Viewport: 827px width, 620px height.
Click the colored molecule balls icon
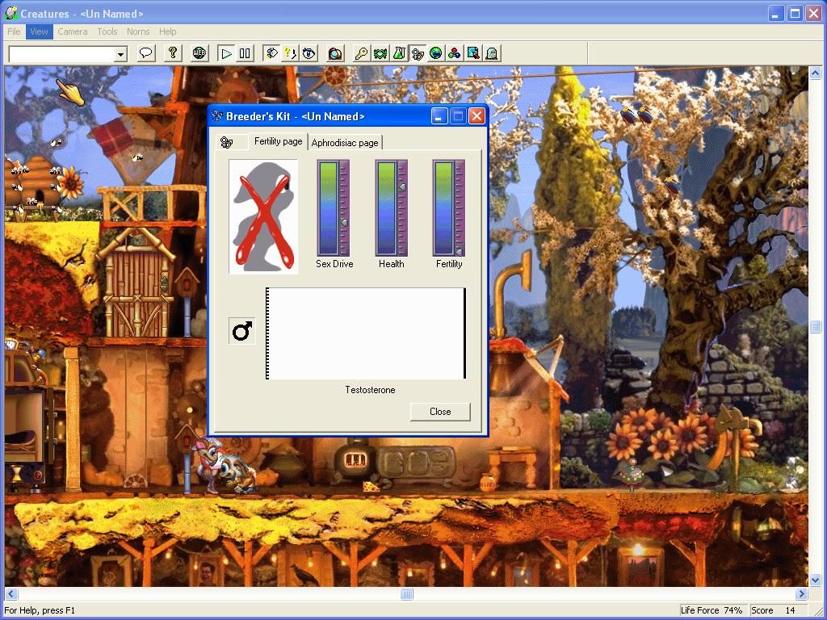(x=455, y=53)
